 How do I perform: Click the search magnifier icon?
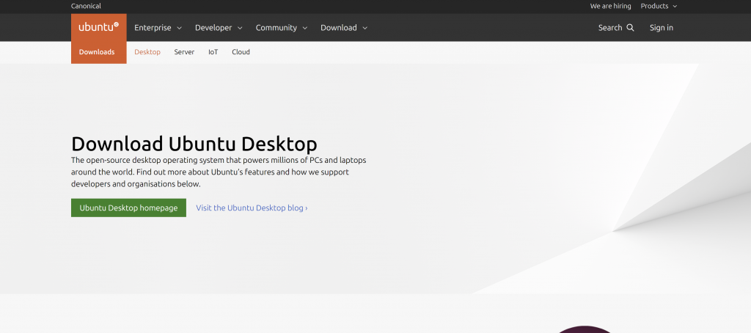tap(630, 28)
